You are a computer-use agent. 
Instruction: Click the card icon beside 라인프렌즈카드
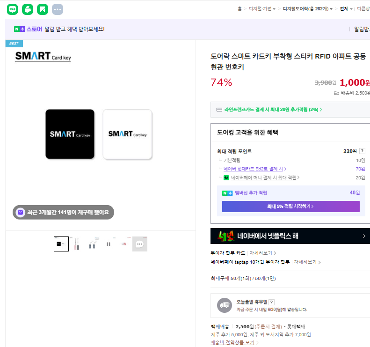click(219, 110)
